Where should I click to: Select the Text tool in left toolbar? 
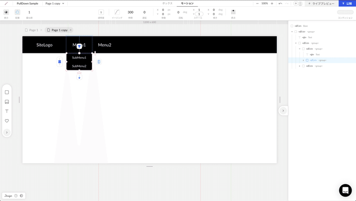pyautogui.click(x=7, y=111)
